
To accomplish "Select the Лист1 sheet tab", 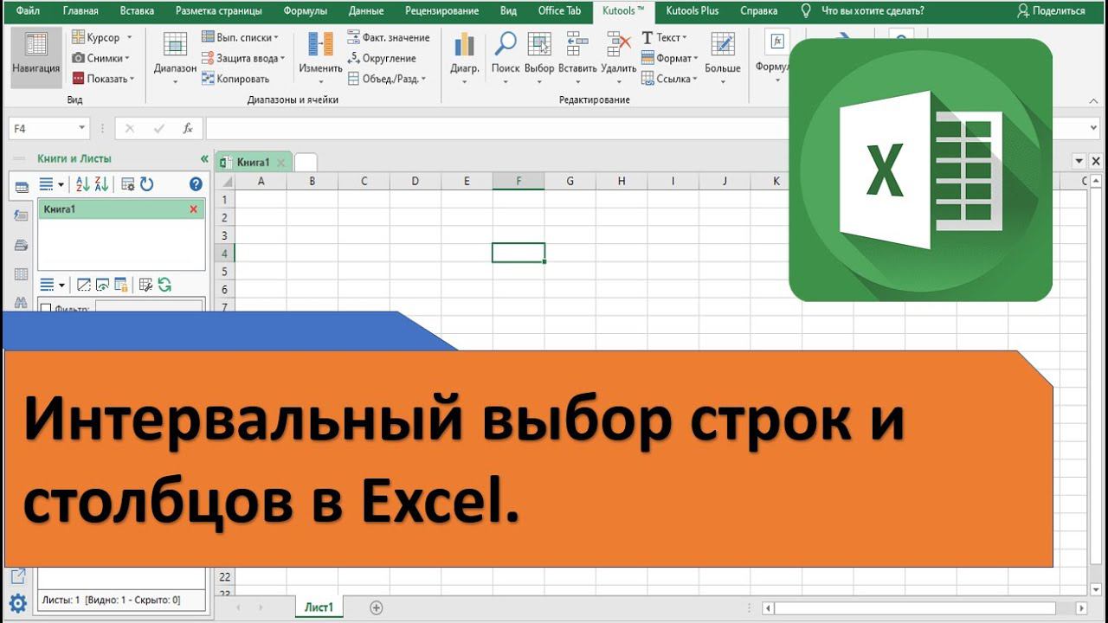I will click(319, 607).
